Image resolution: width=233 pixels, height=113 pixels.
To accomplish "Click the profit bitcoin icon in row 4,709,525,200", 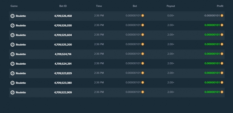I will [222, 44].
